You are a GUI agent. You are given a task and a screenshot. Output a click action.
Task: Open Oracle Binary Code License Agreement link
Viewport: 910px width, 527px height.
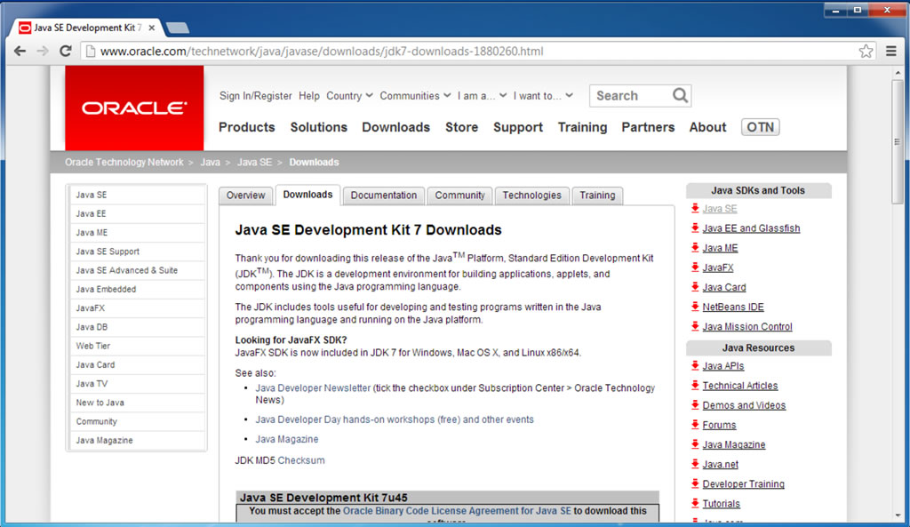(x=457, y=511)
